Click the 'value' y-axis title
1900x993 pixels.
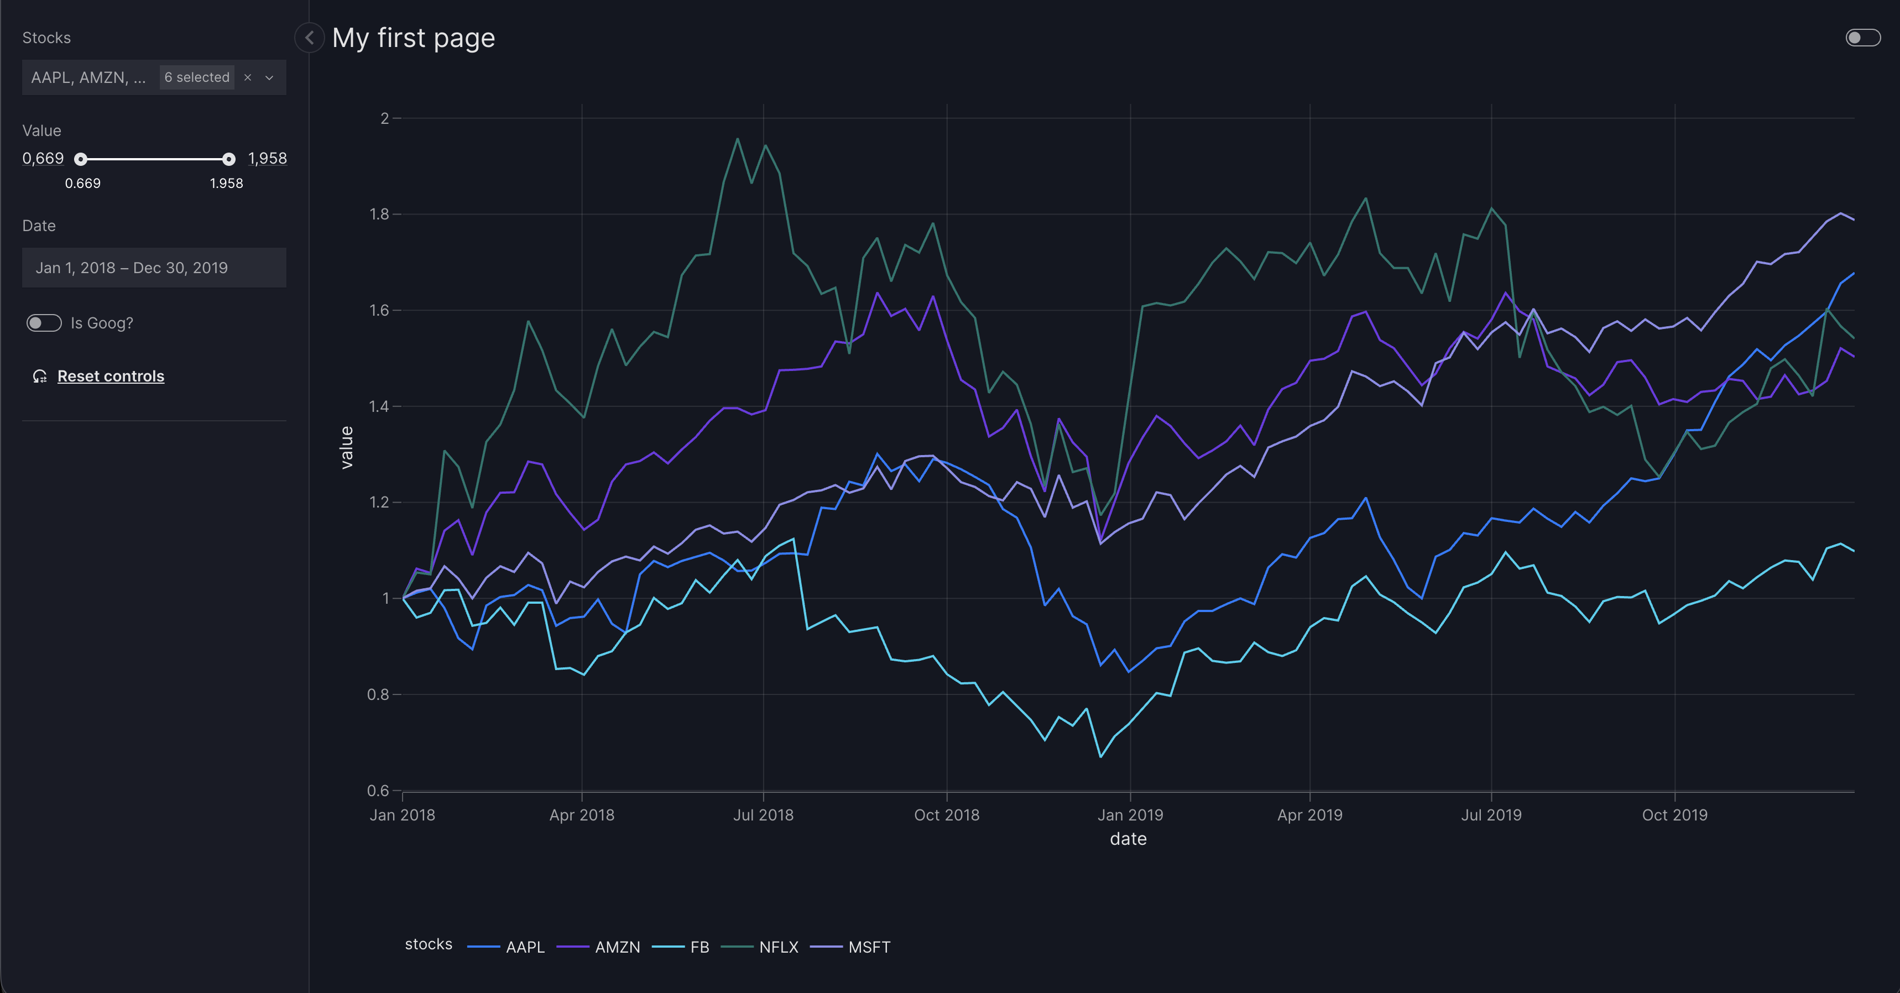346,447
